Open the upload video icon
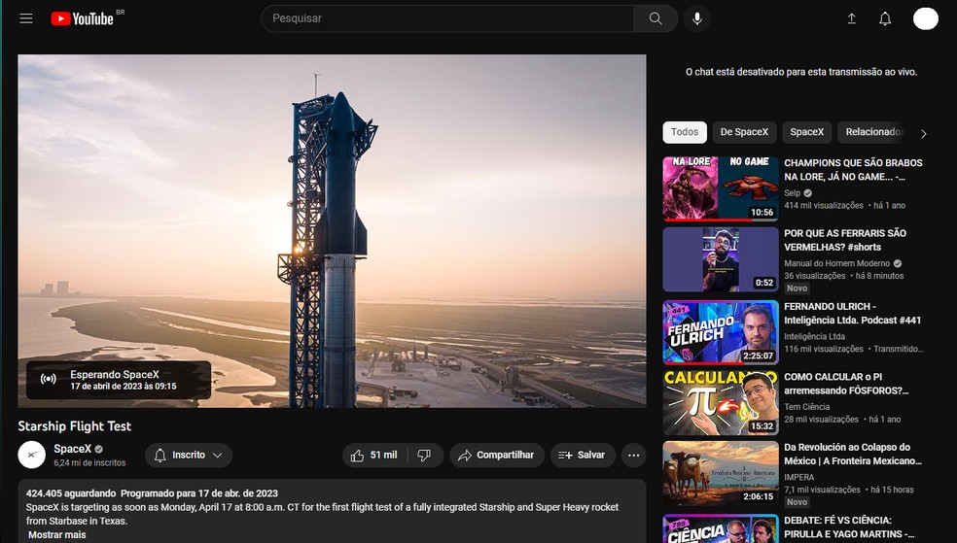The width and height of the screenshot is (957, 543). [851, 18]
